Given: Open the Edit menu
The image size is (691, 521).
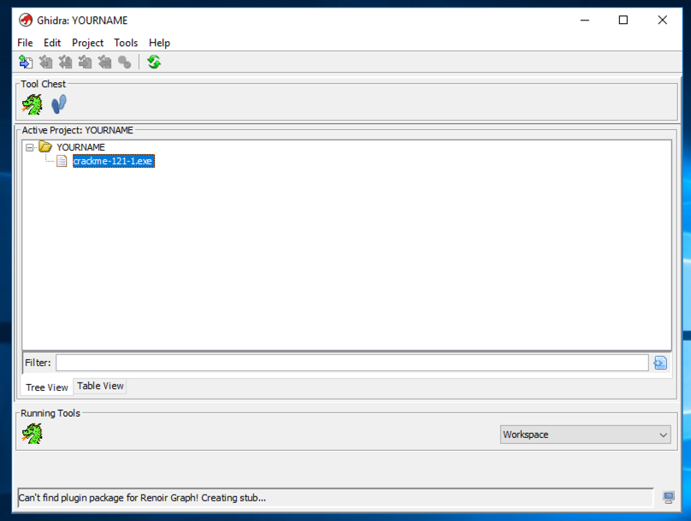Looking at the screenshot, I should tap(52, 43).
